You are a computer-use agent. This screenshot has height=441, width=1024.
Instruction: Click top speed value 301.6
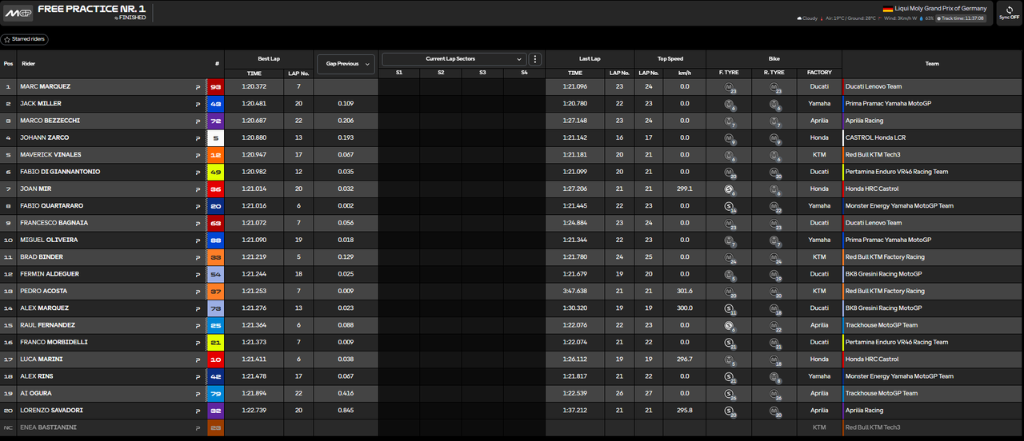coord(684,291)
